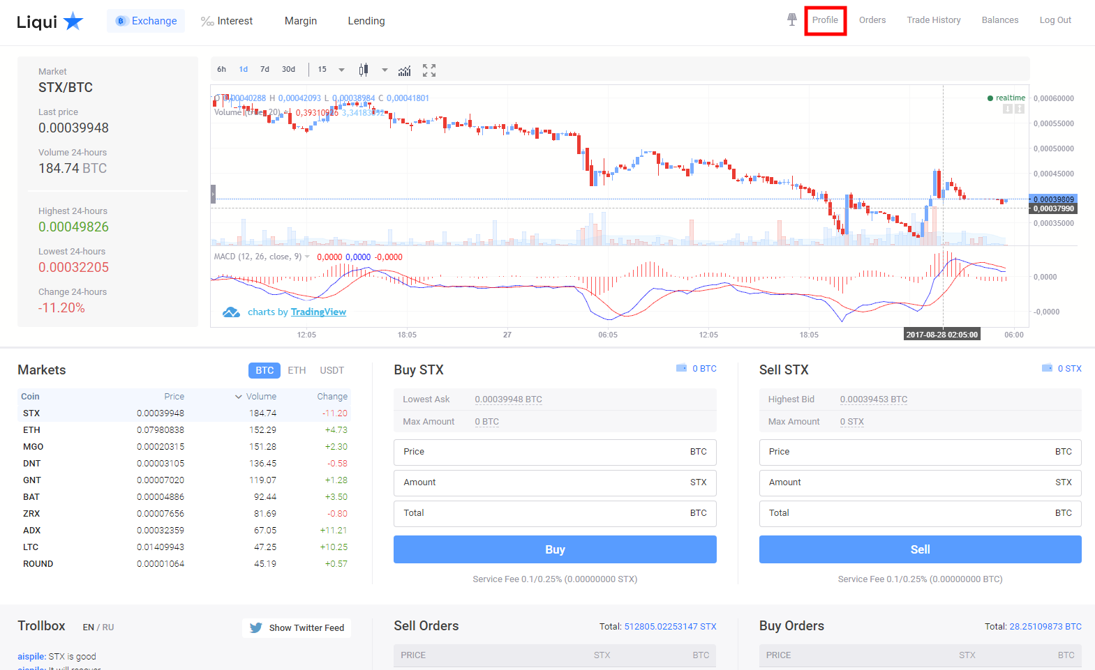1095x670 pixels.
Task: Click the chart scale down-arrow icon
Action: [x=1007, y=109]
